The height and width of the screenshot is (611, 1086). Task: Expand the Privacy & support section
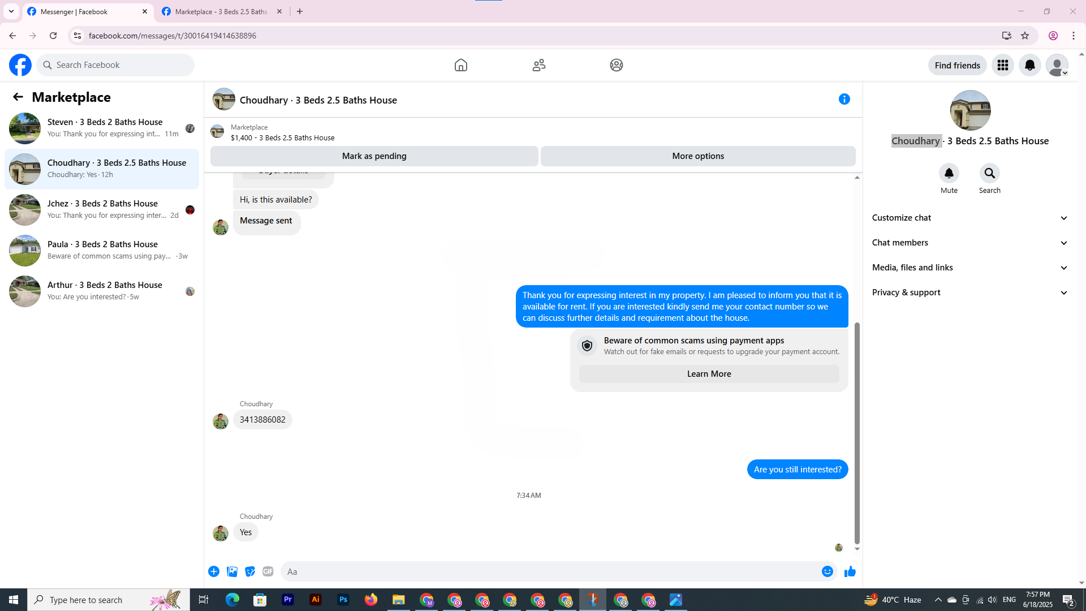point(970,292)
